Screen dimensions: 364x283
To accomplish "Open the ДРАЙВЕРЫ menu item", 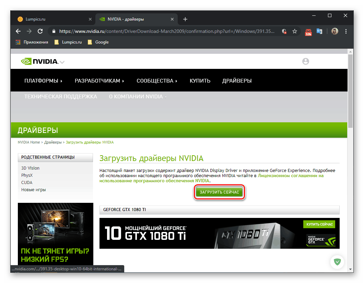I will click(x=237, y=81).
